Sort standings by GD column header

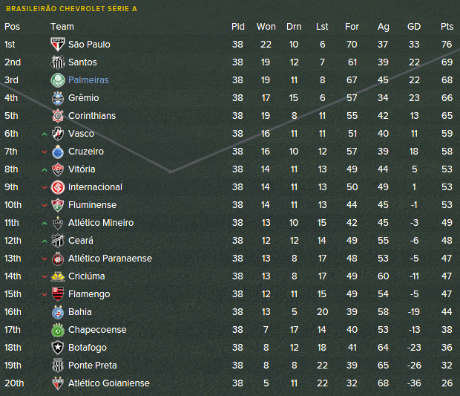[x=414, y=27]
